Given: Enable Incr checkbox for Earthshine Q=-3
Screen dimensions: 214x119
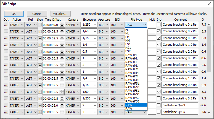Looking at the screenshot, I should coord(158,105).
